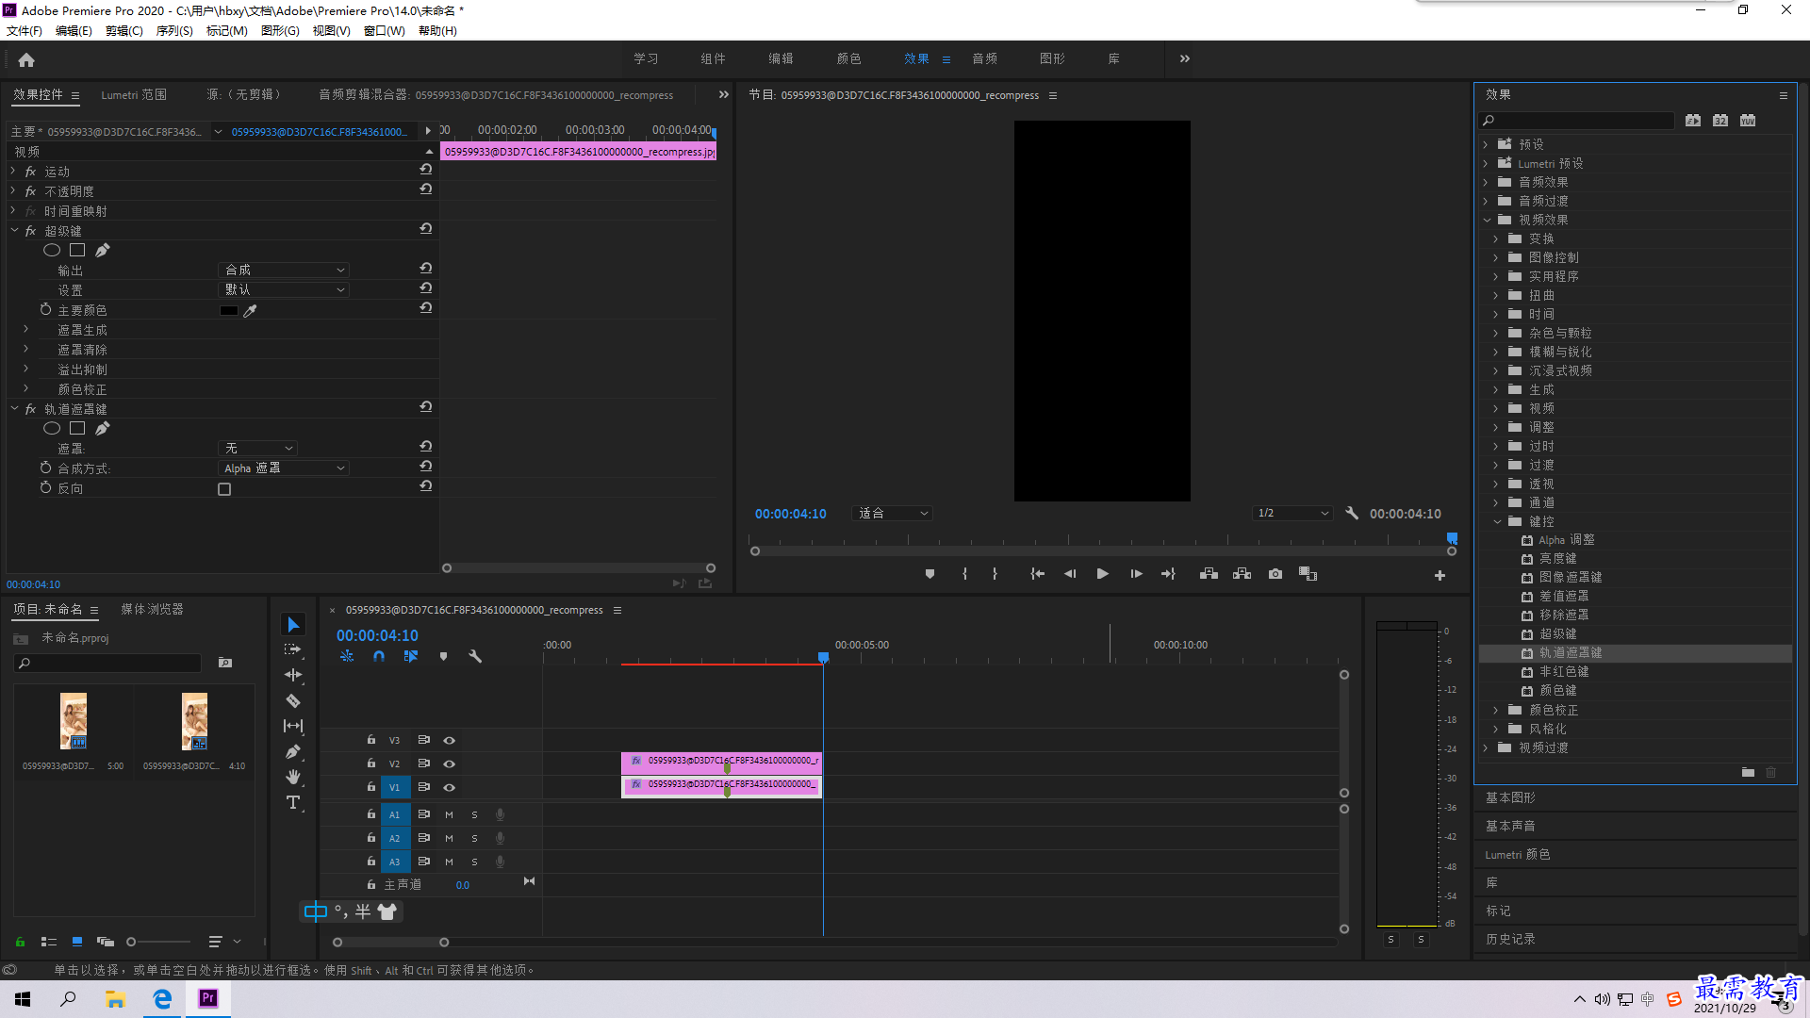The image size is (1810, 1018).
Task: Open timeline display settings wrench
Action: tap(475, 656)
